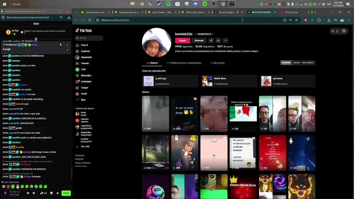Open Steam from the Windows taskbar

[x=159, y=4]
